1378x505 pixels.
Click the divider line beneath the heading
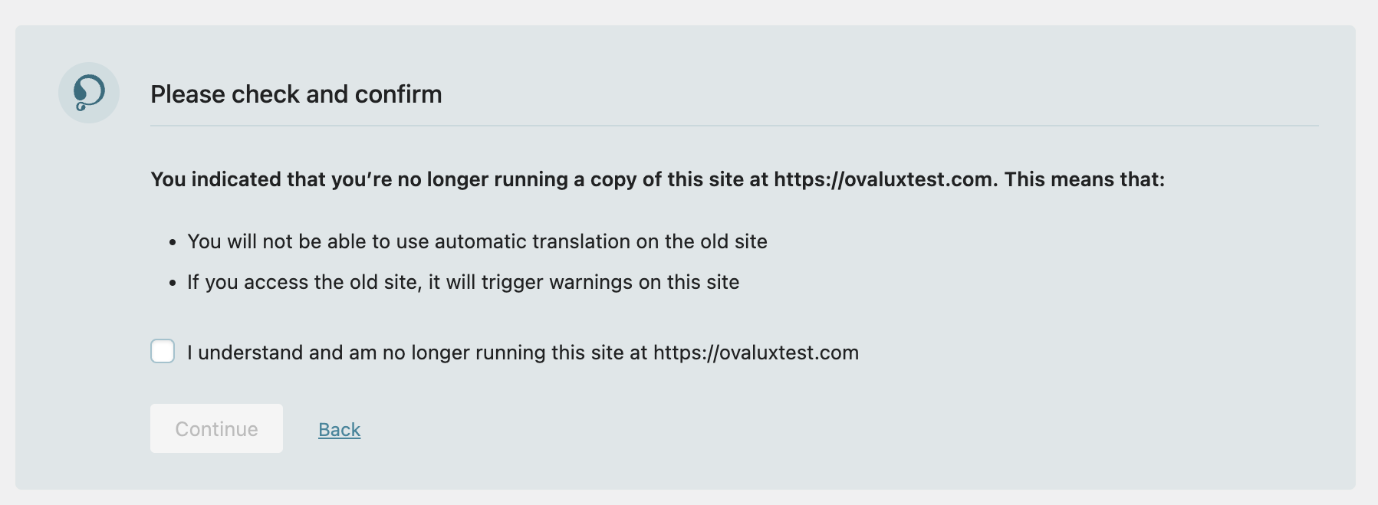point(735,125)
